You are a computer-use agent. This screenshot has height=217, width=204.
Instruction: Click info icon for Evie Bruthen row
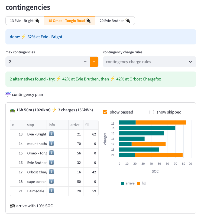click(51, 163)
